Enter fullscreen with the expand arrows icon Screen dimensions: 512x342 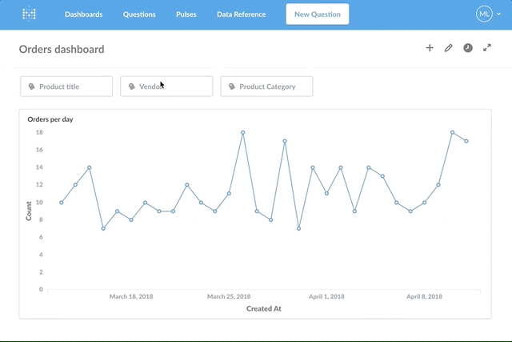point(487,48)
